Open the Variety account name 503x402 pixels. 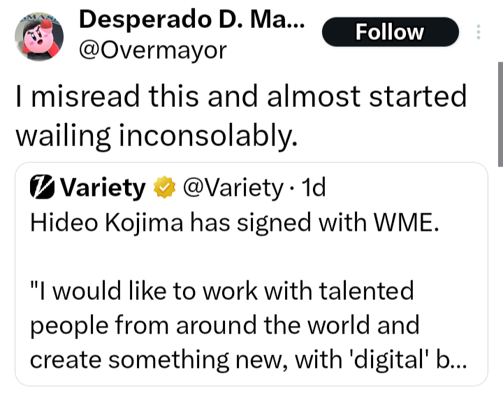pos(103,188)
